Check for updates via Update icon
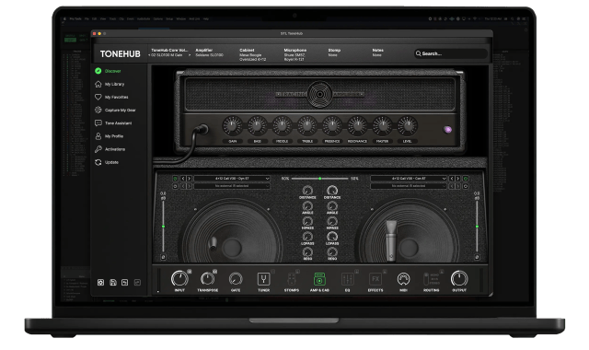The image size is (589, 350). [98, 162]
